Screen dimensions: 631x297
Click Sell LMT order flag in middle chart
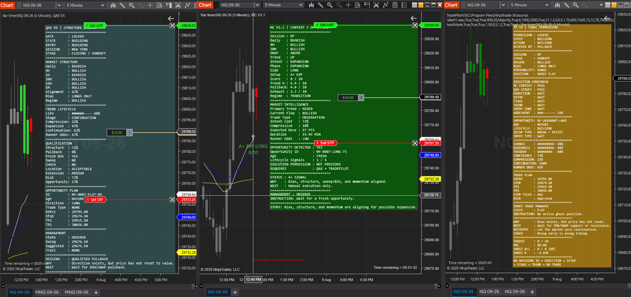tap(325, 25)
